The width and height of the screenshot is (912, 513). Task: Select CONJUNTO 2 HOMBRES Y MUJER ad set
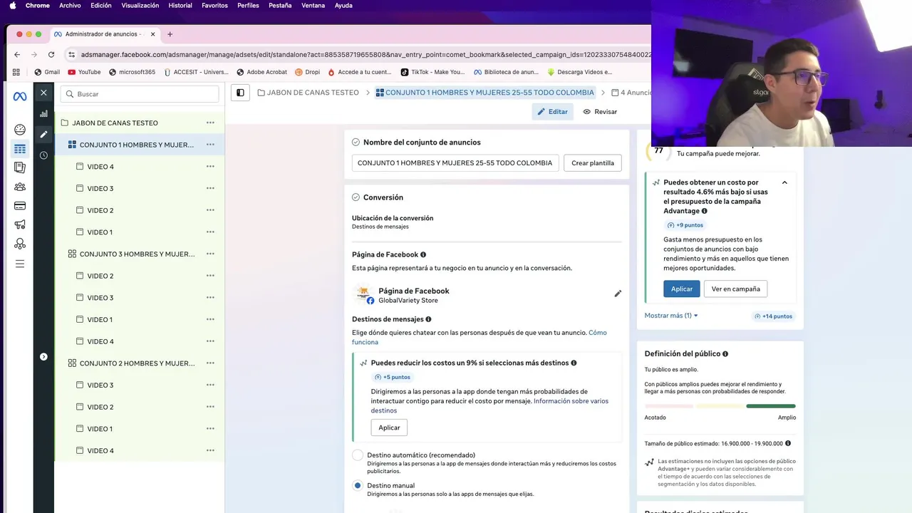[137, 363]
